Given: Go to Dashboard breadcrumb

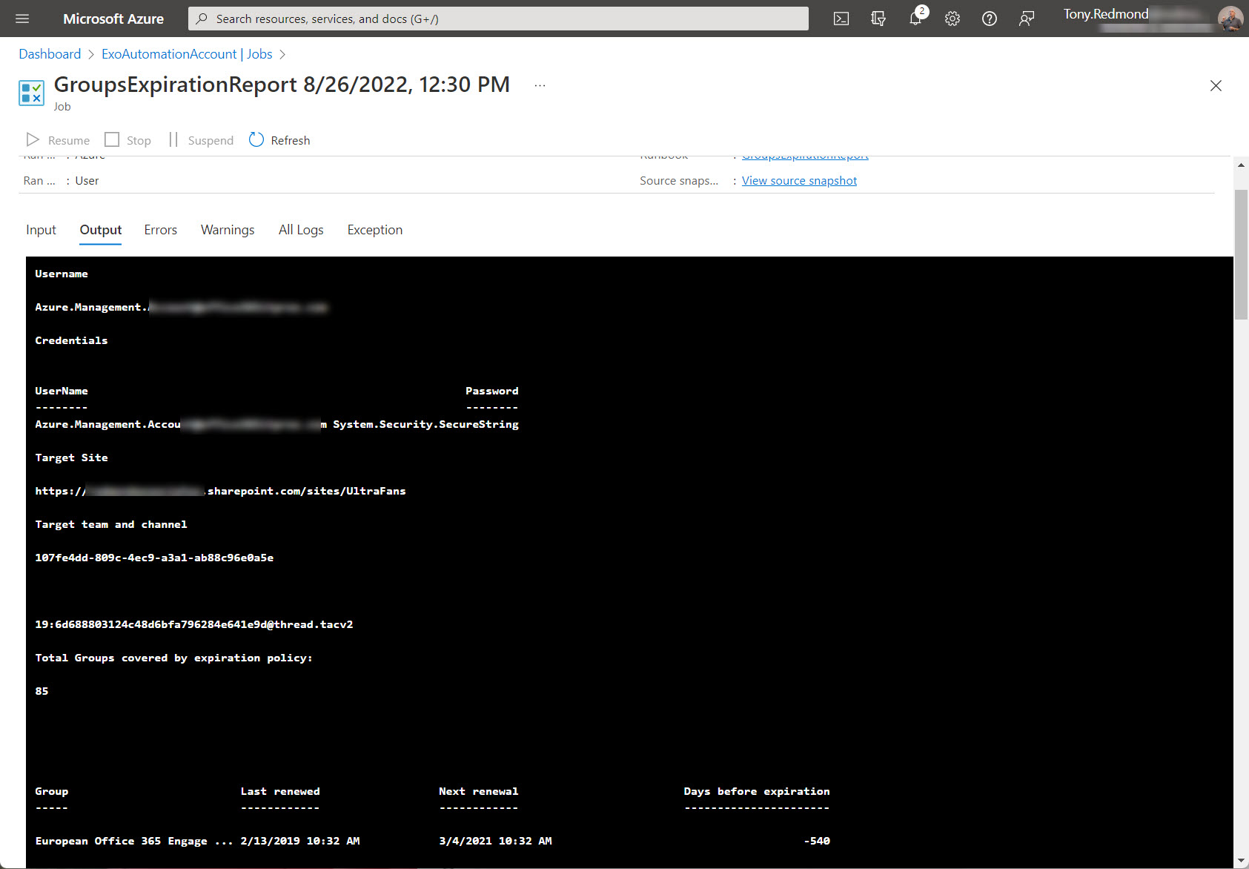Looking at the screenshot, I should [x=50, y=54].
